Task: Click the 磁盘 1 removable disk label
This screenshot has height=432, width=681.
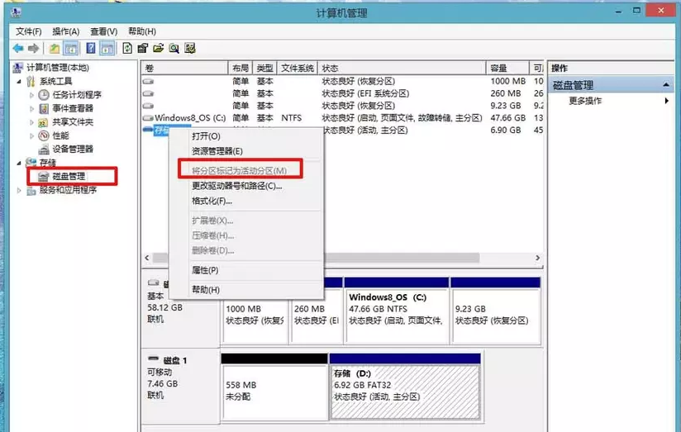Action: coord(175,360)
